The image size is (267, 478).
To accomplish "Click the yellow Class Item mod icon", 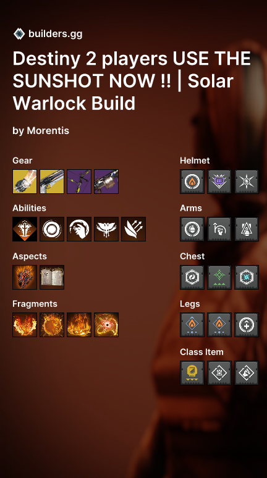I will pyautogui.click(x=192, y=373).
